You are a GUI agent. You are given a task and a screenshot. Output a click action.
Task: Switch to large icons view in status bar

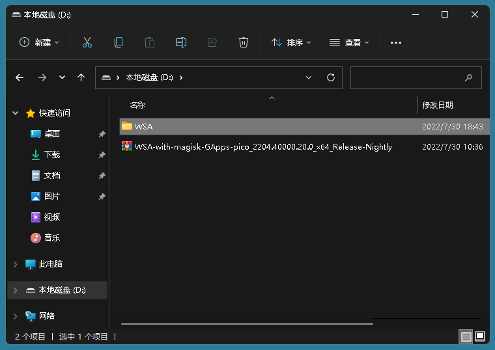coord(480,336)
